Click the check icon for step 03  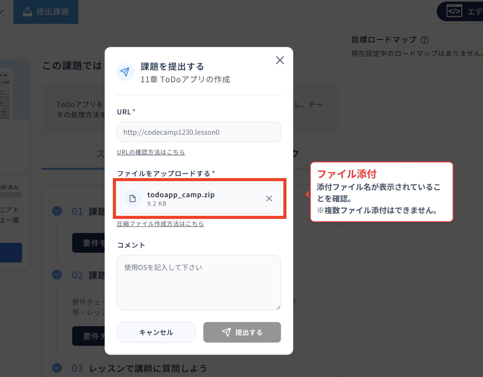click(x=57, y=368)
